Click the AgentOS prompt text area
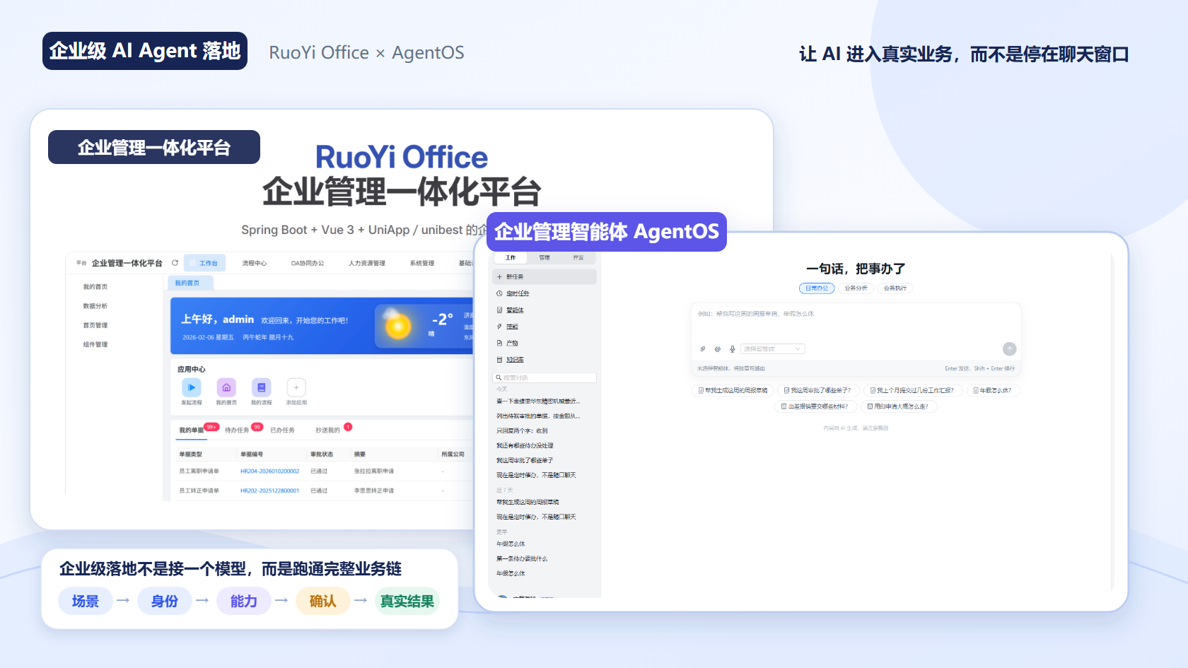Viewport: 1188px width, 668px height. pos(856,322)
